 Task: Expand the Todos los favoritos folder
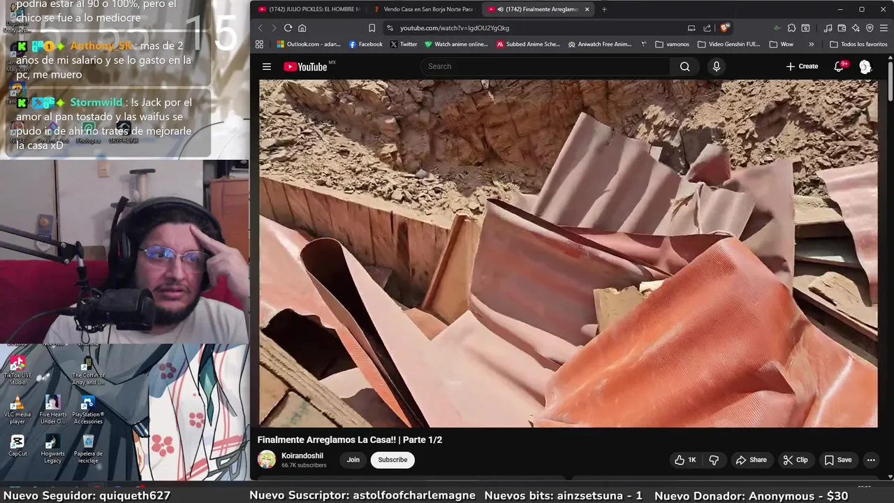[x=858, y=44]
